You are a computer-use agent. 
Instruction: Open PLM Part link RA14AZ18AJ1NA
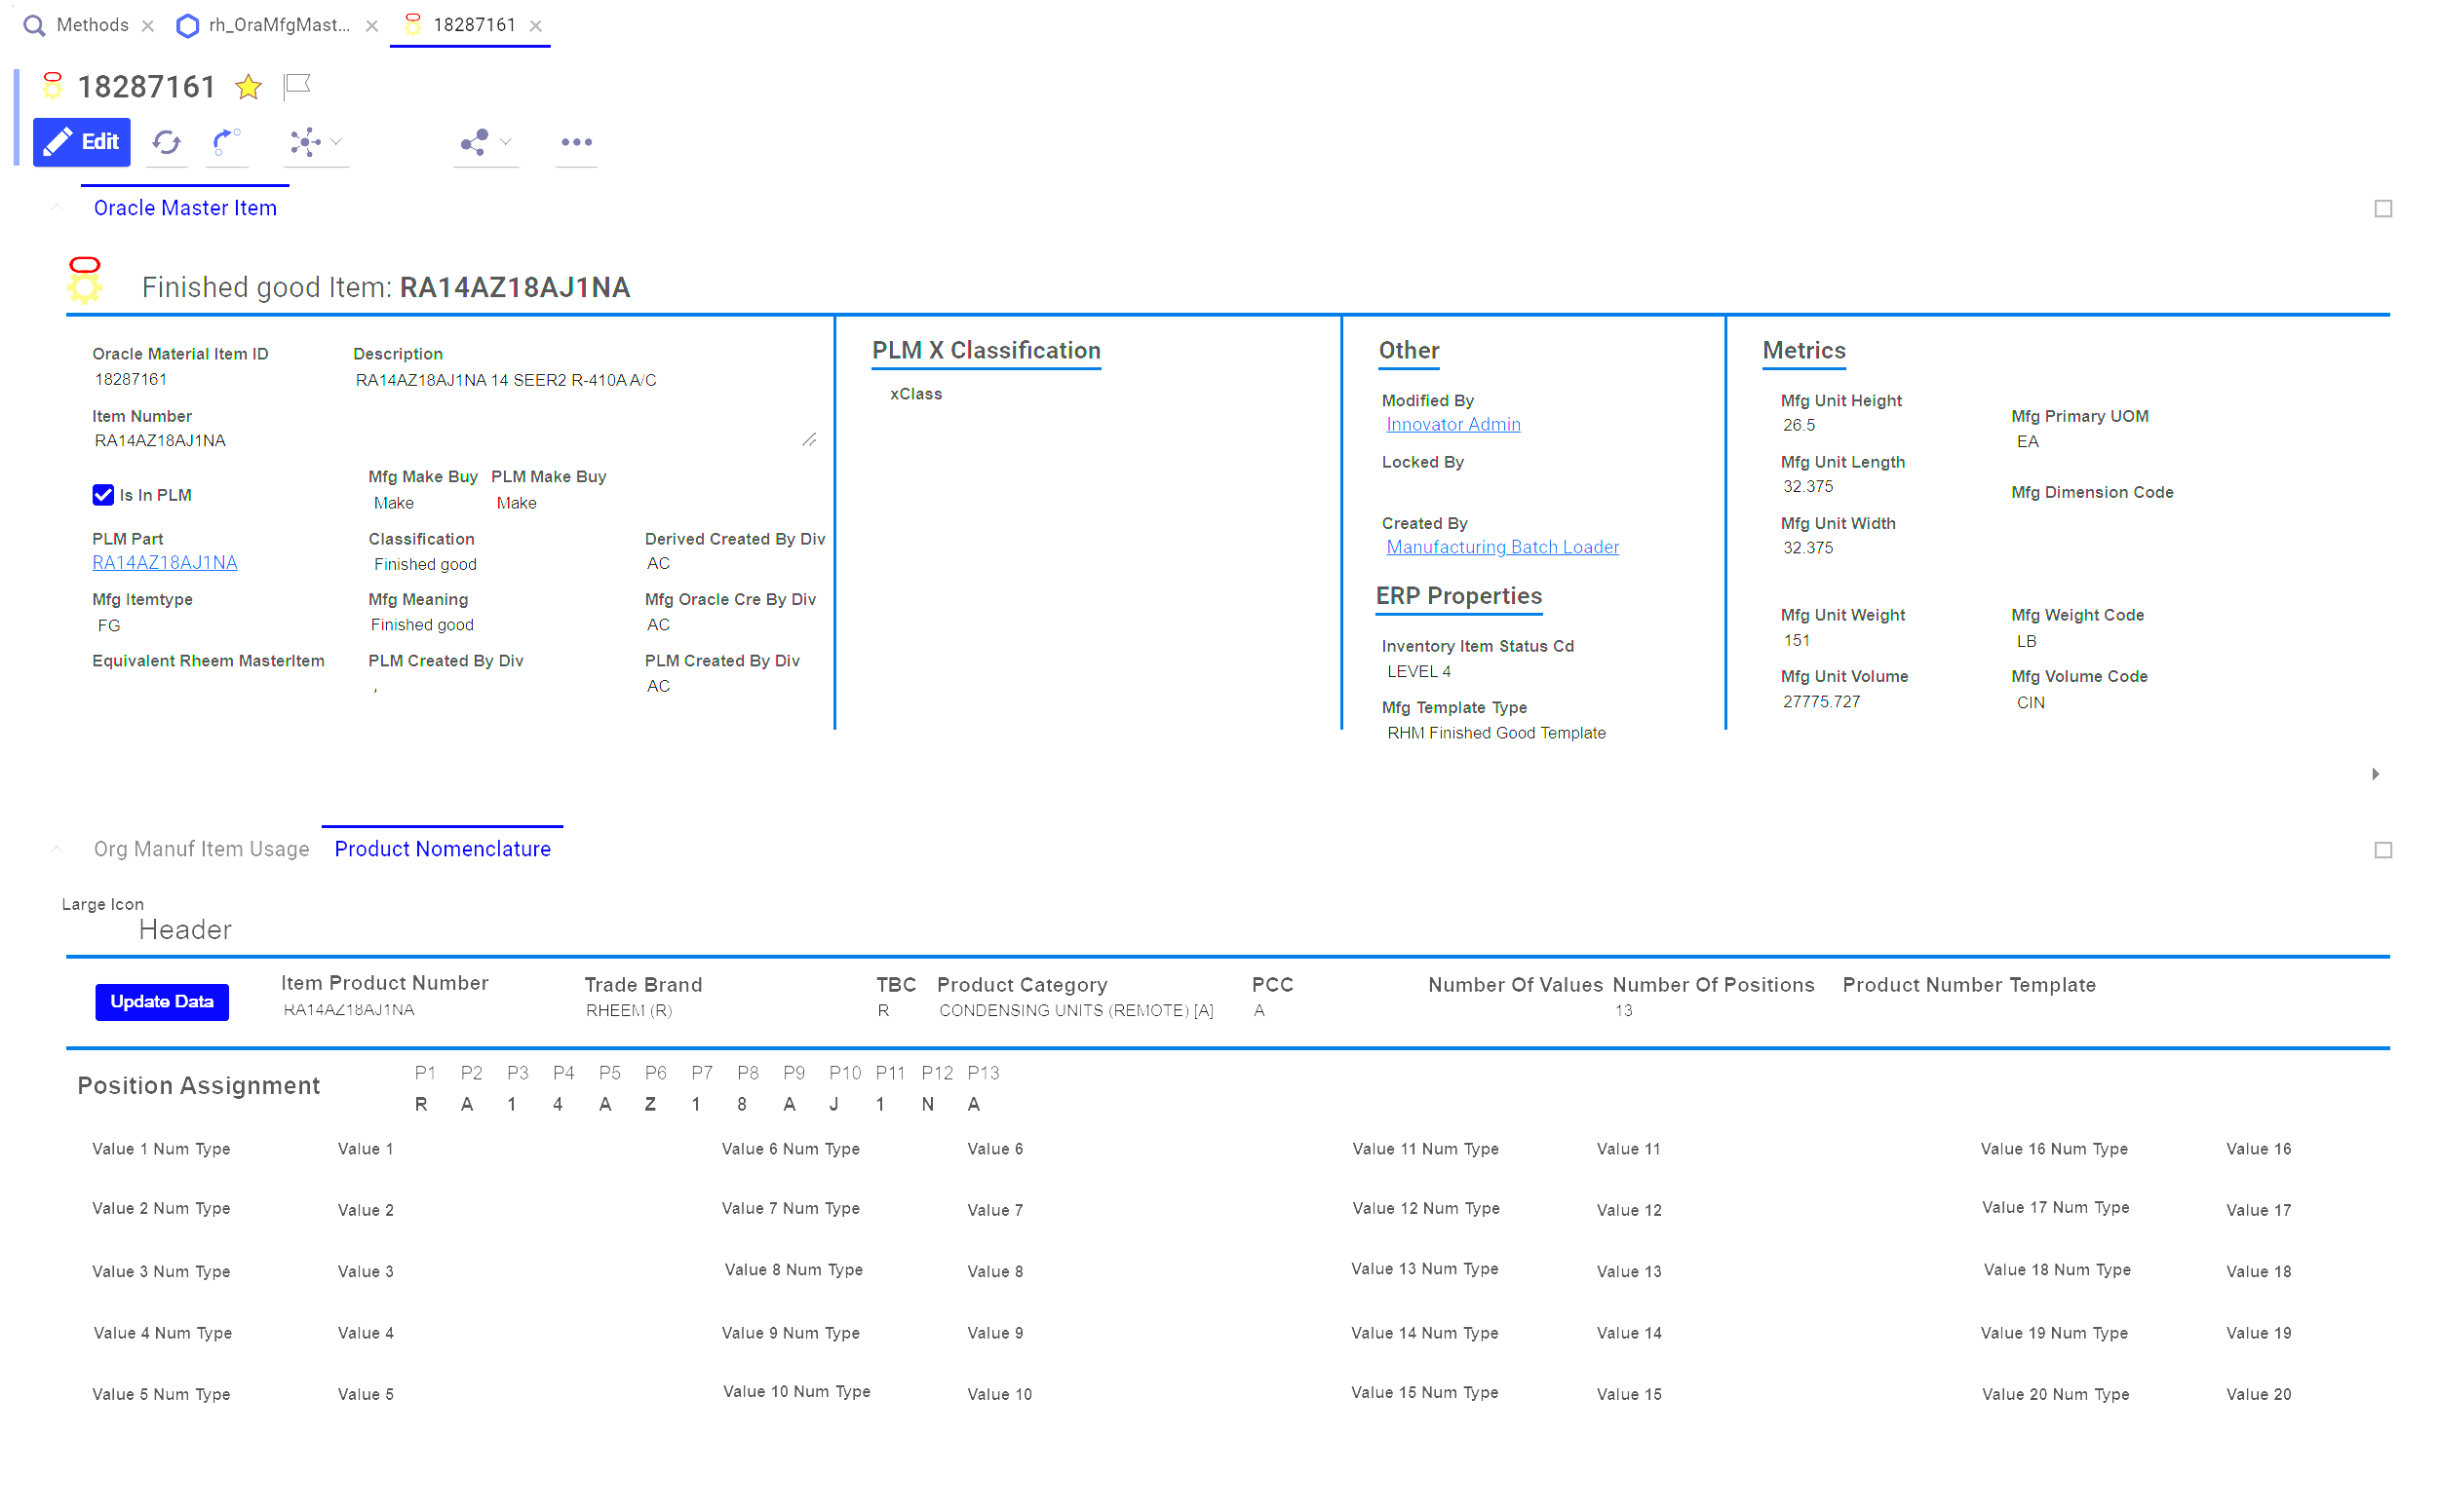(x=165, y=563)
